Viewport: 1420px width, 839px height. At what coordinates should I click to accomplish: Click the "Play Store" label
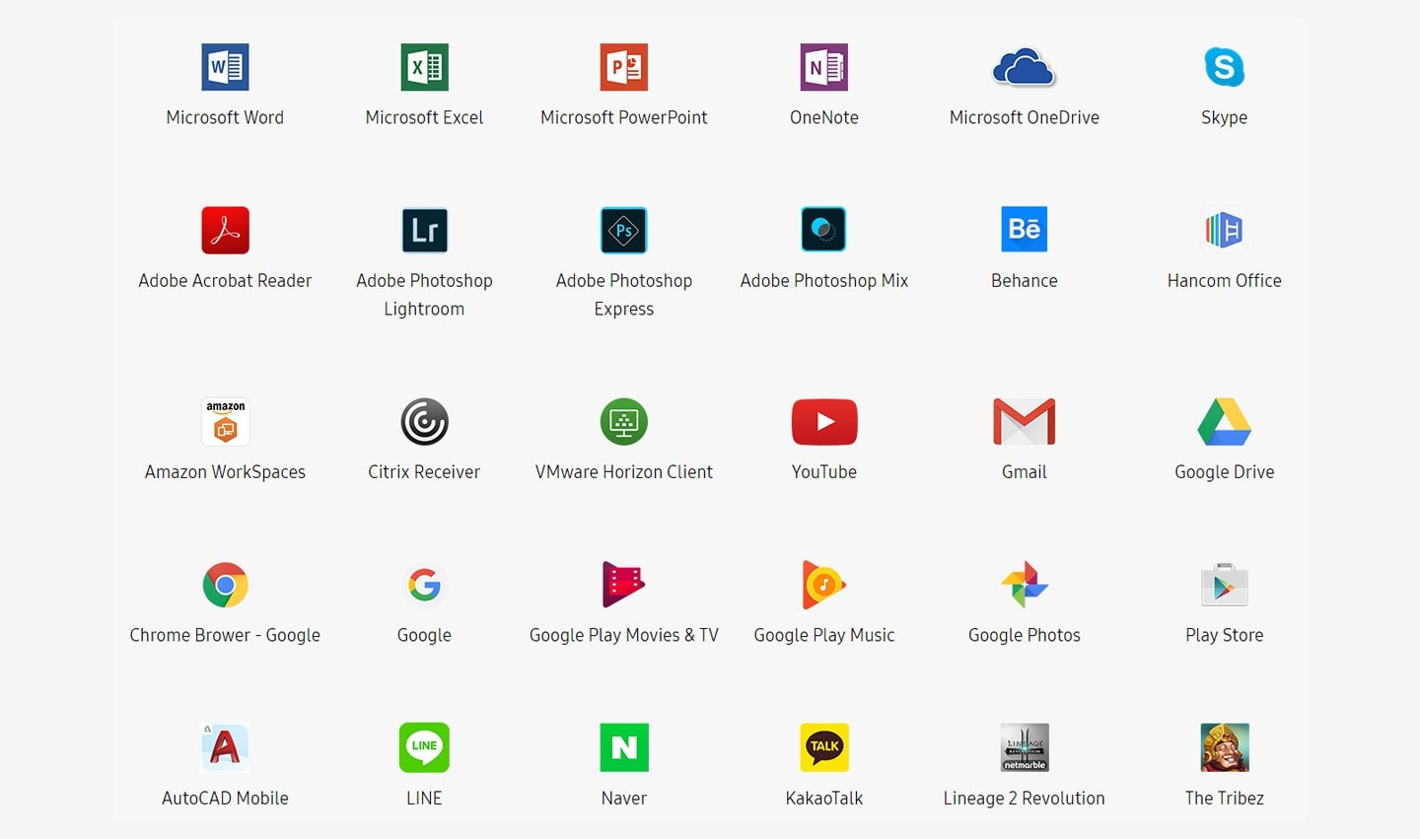[x=1225, y=635]
